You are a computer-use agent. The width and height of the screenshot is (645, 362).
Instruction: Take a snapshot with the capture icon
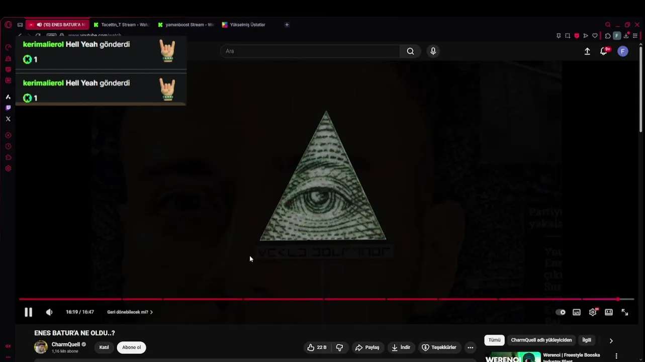tap(568, 36)
